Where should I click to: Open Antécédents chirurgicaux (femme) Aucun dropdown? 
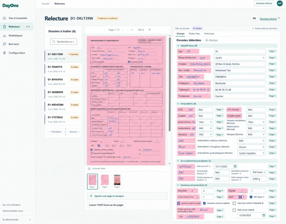click(252, 147)
